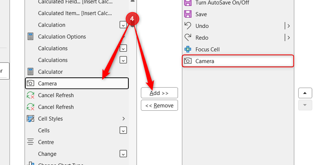Select Camera text in the left commands list
The height and width of the screenshot is (165, 321).
(x=47, y=83)
